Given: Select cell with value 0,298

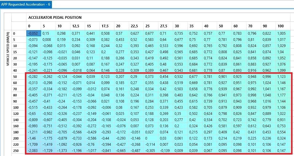Looking at the screenshot, I should 63,33.
